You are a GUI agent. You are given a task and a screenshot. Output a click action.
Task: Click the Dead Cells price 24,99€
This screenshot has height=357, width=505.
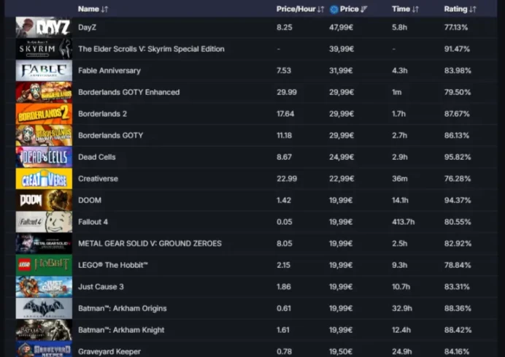(x=341, y=157)
